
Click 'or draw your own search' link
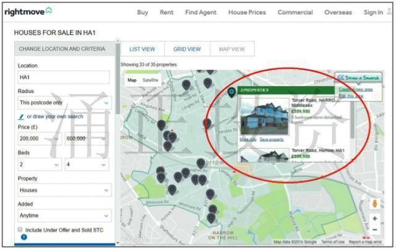click(55, 116)
